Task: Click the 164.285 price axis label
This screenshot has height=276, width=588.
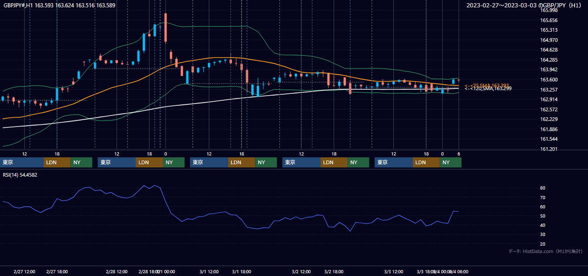Action: coord(549,60)
